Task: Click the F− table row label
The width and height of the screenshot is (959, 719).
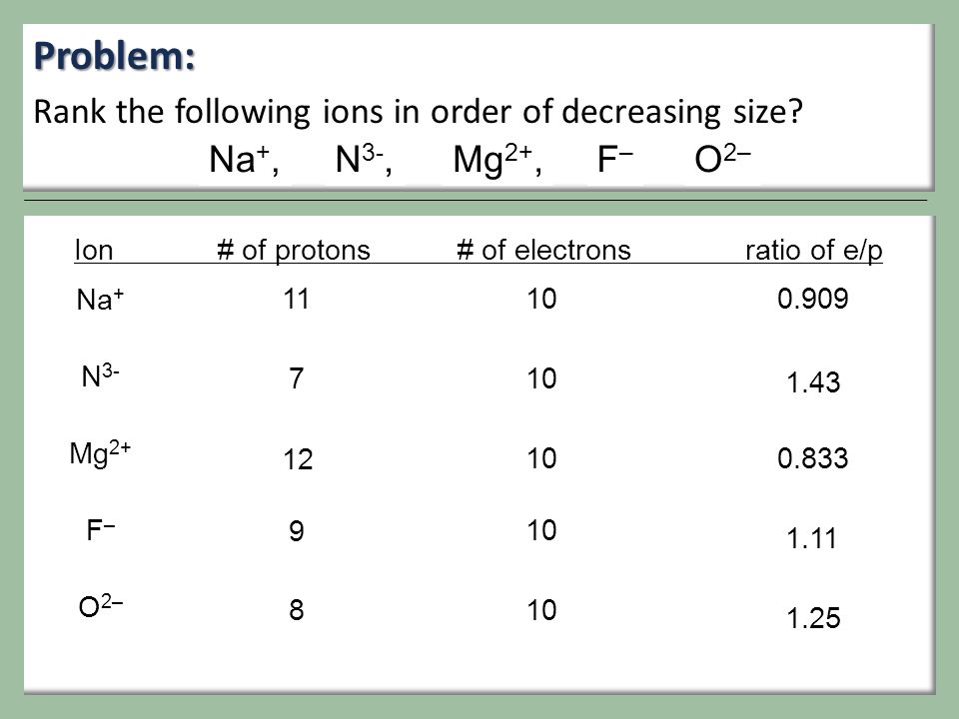Action: click(100, 530)
